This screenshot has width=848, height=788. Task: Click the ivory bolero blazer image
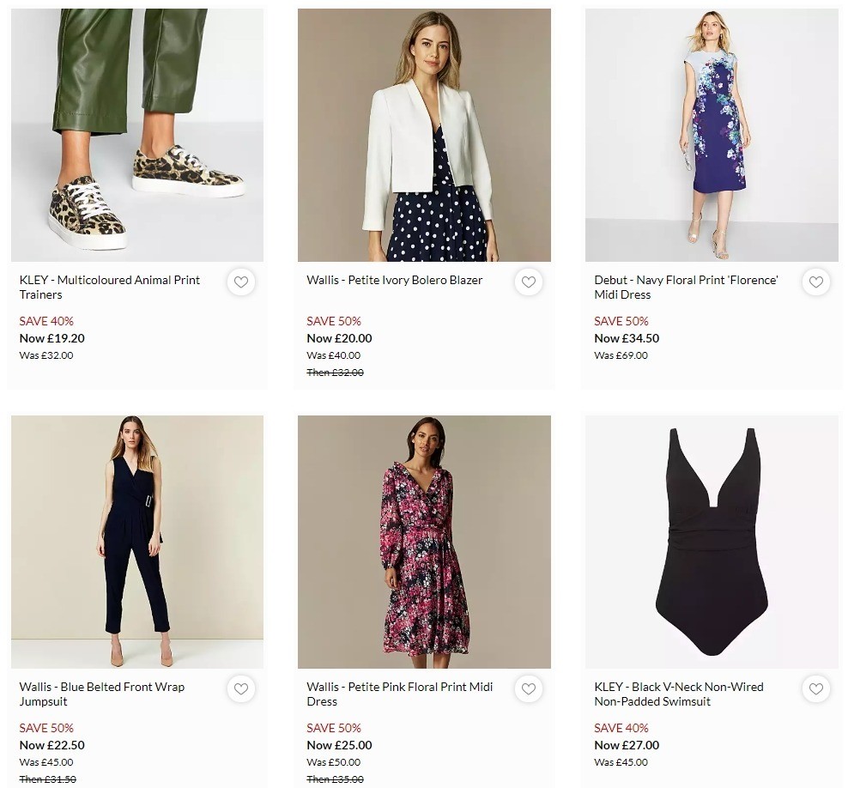(424, 134)
